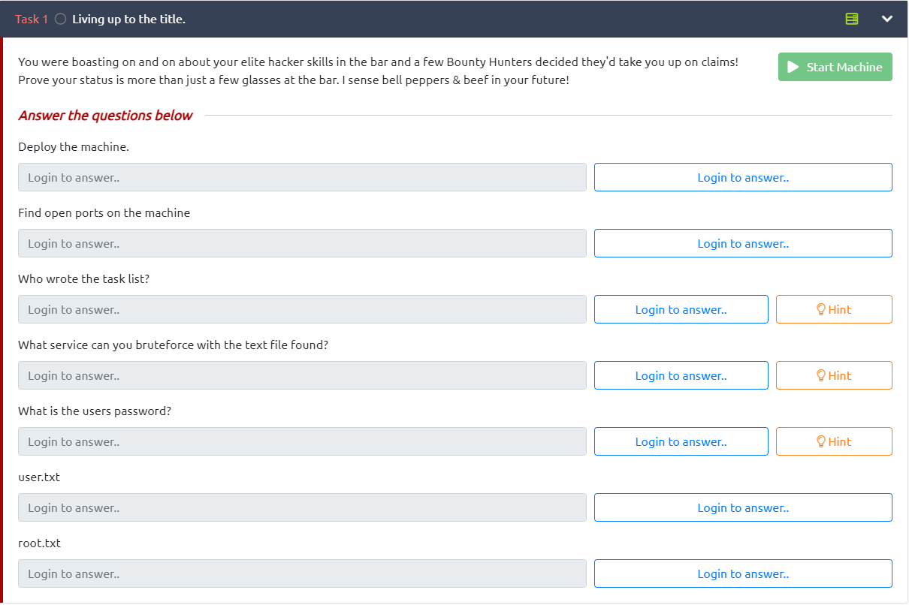This screenshot has height=605, width=909.
Task: Collapse Task 1 with the chevron arrow
Action: pos(886,19)
